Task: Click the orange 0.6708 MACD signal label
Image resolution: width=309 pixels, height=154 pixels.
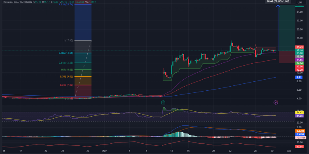Action: click(x=300, y=131)
